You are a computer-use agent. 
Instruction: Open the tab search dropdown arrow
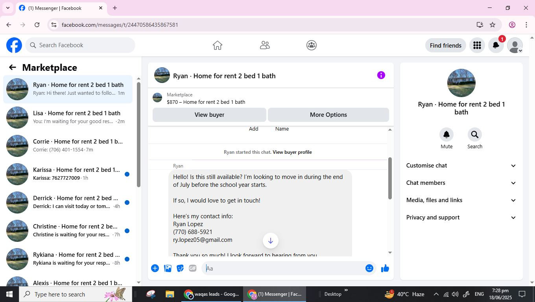coord(7,8)
